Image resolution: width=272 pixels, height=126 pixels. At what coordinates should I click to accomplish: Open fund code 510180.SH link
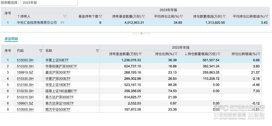point(25,85)
